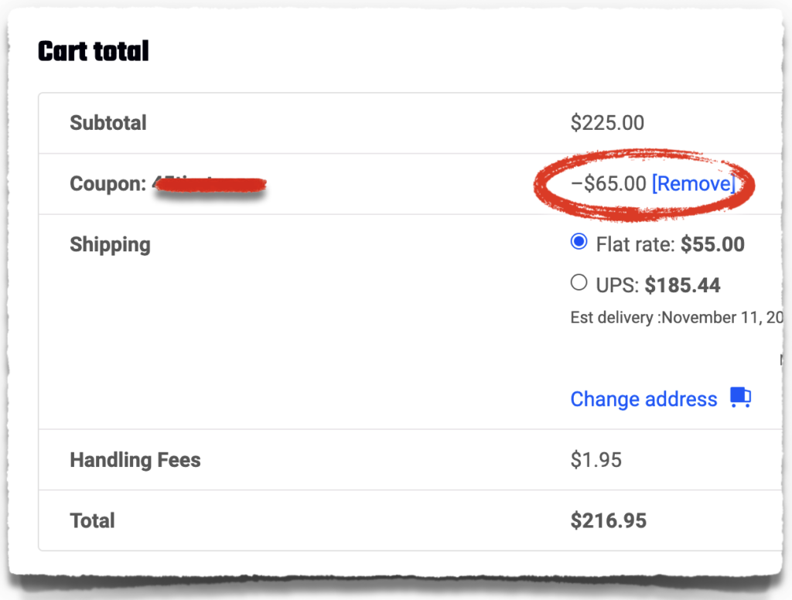Image resolution: width=792 pixels, height=600 pixels.
Task: Click the Total row label
Action: (93, 520)
